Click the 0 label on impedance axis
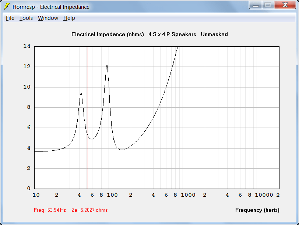Screen dimensions: 299x225 [29, 188]
